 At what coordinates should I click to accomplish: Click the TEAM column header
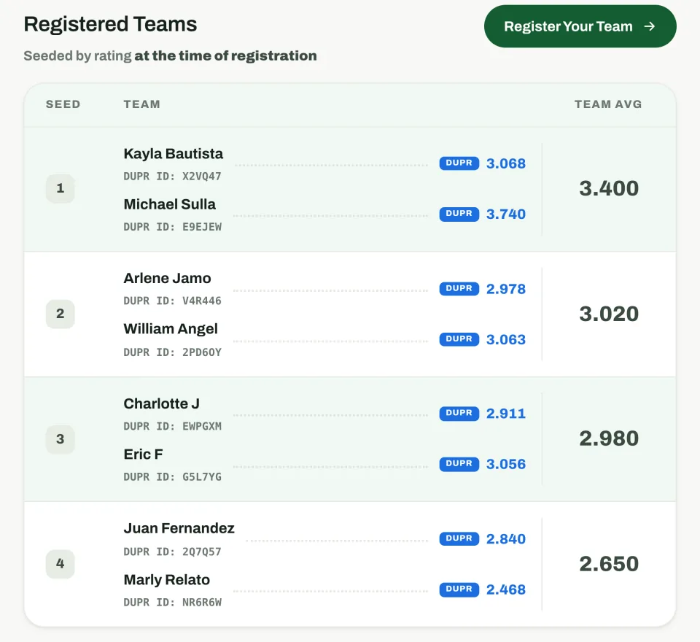coord(142,104)
